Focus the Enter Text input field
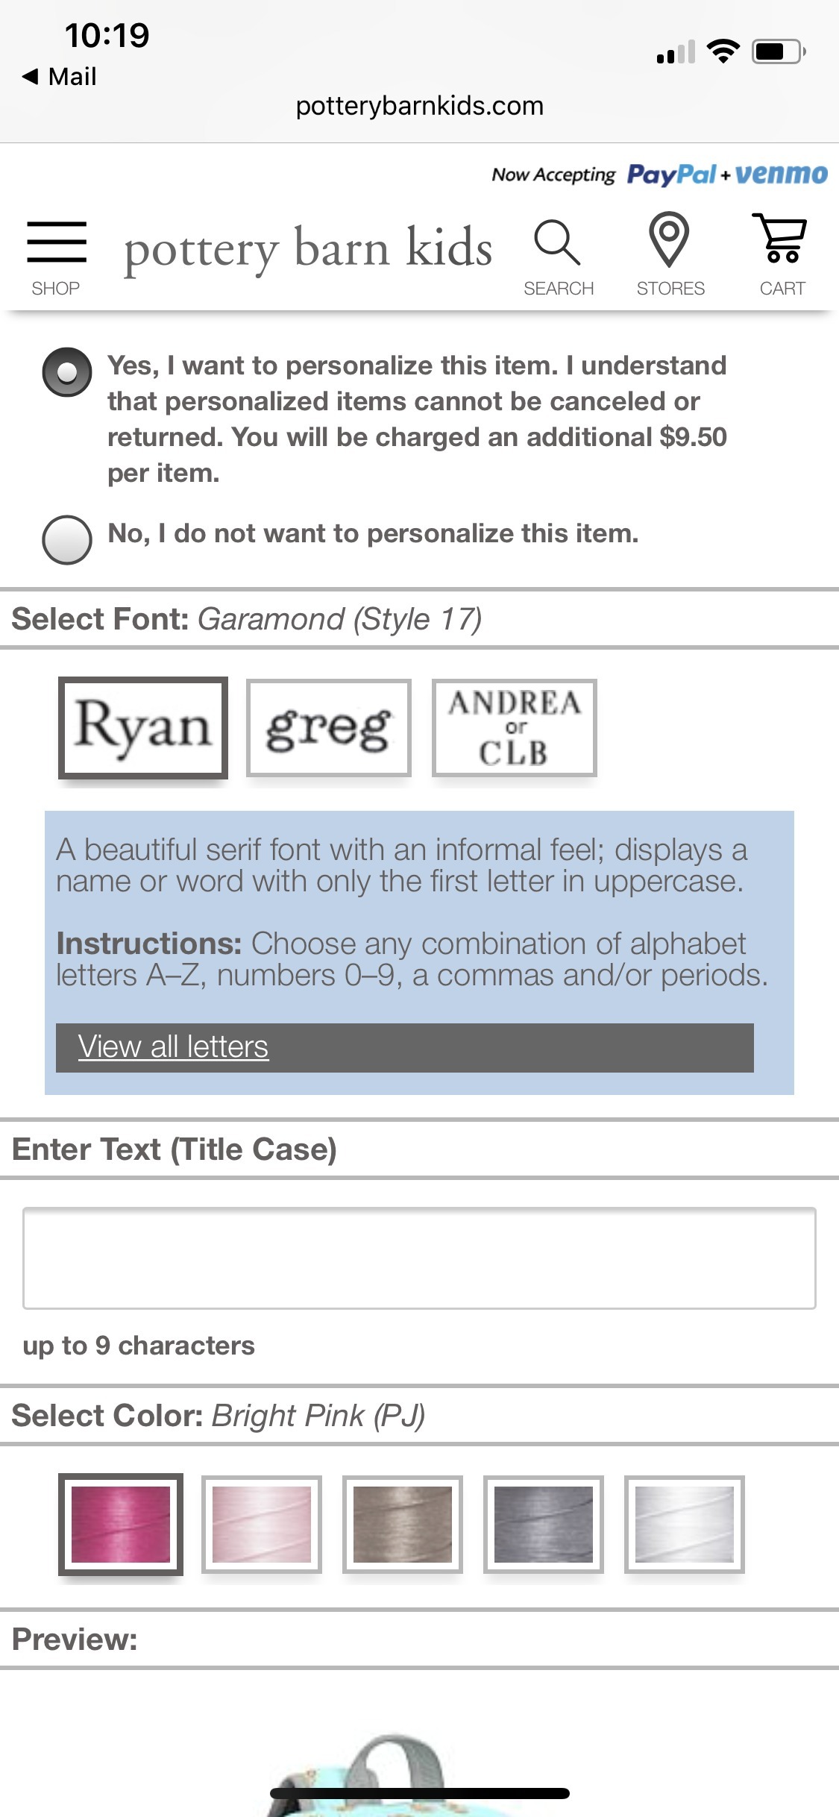 pyautogui.click(x=419, y=1258)
